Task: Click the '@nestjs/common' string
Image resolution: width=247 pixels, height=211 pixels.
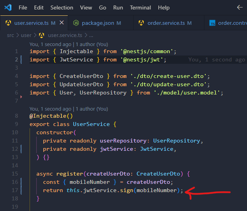Action: click(147, 52)
